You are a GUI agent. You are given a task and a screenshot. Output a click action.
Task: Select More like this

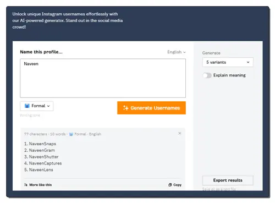(x=38, y=185)
